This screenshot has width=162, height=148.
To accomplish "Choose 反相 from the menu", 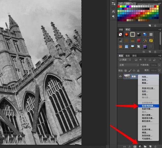I will click(x=148, y=127).
